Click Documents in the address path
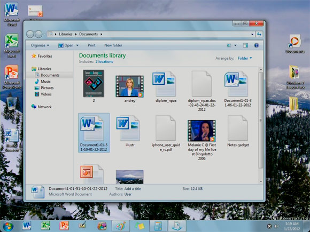 pos(88,34)
